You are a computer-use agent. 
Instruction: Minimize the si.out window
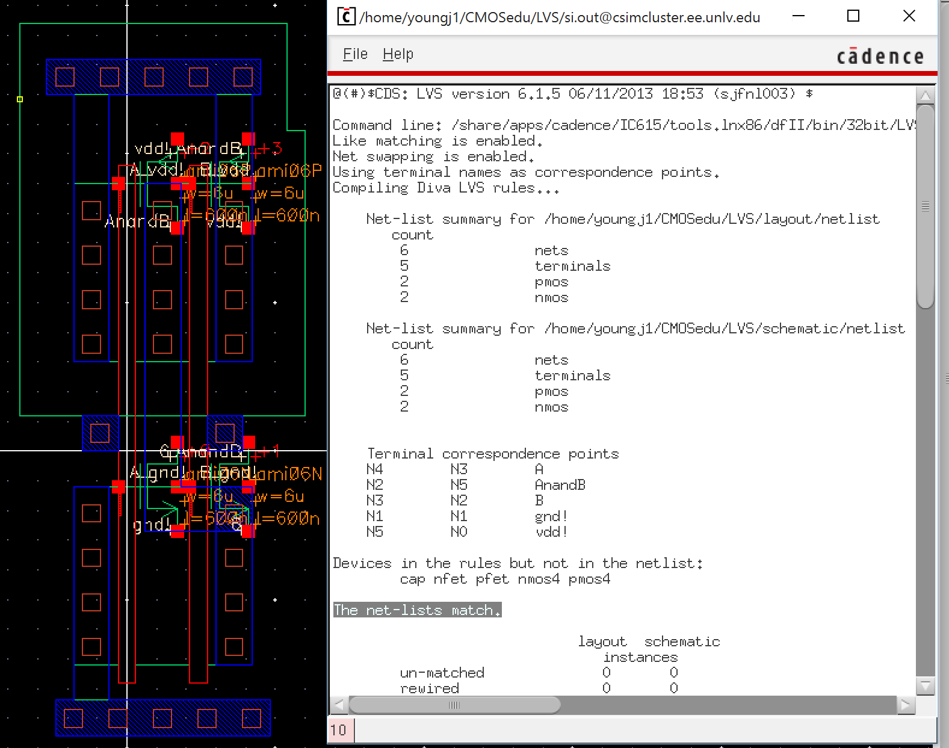(799, 16)
